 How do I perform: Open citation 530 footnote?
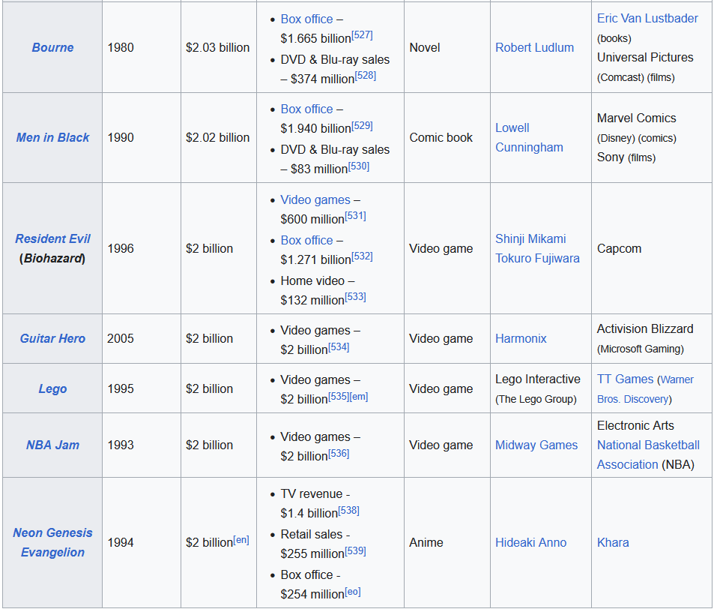pyautogui.click(x=359, y=166)
